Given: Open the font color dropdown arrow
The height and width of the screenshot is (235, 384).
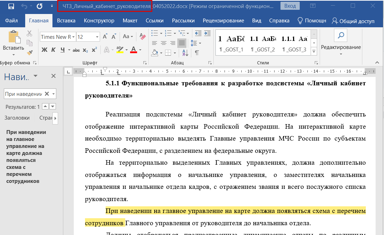Looking at the screenshot, I should (140, 50).
